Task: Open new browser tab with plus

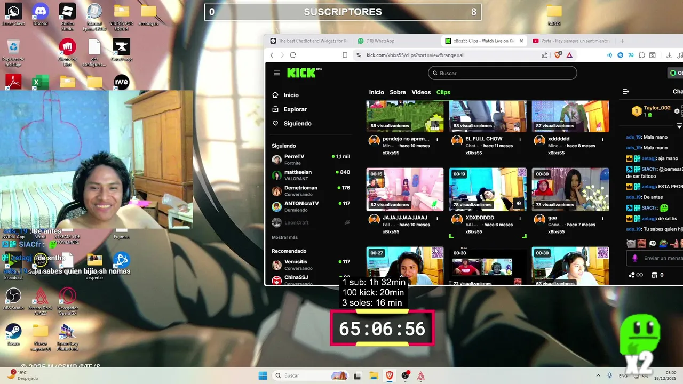Action: coord(622,41)
